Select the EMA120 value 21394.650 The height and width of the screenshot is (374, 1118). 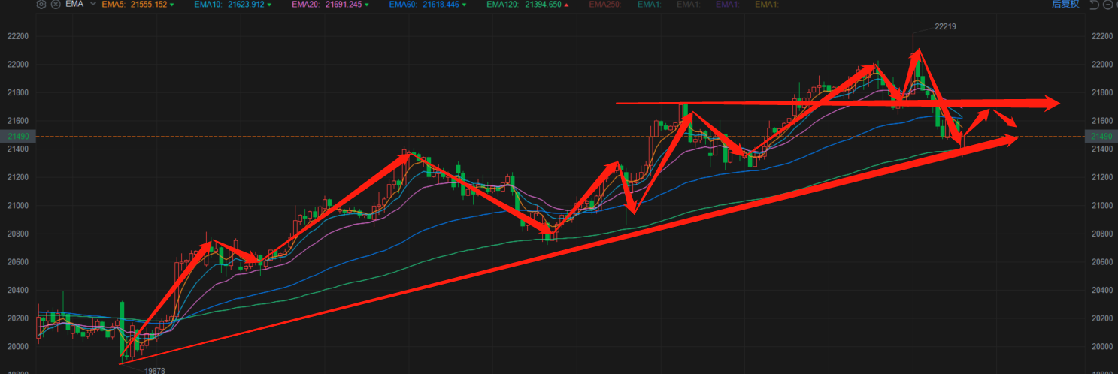coord(543,5)
